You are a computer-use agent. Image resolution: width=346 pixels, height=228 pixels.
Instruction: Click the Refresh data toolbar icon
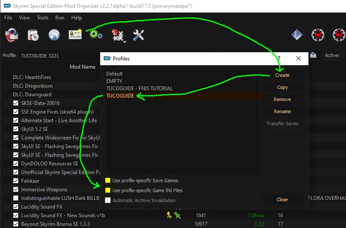[x=12, y=35]
